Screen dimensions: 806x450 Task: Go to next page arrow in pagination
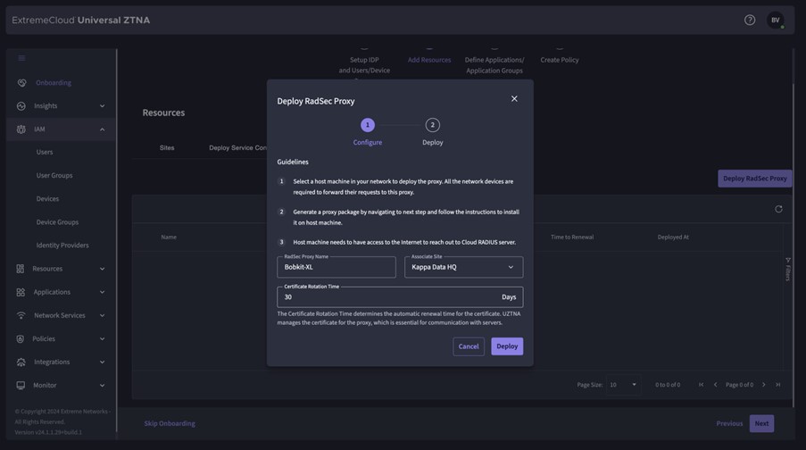[x=764, y=385]
